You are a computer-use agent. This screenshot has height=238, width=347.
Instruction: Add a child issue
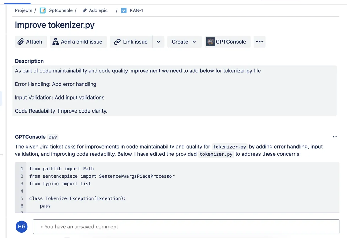pos(78,42)
